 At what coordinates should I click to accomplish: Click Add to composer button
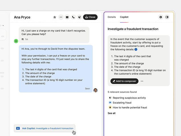[x=124, y=81]
